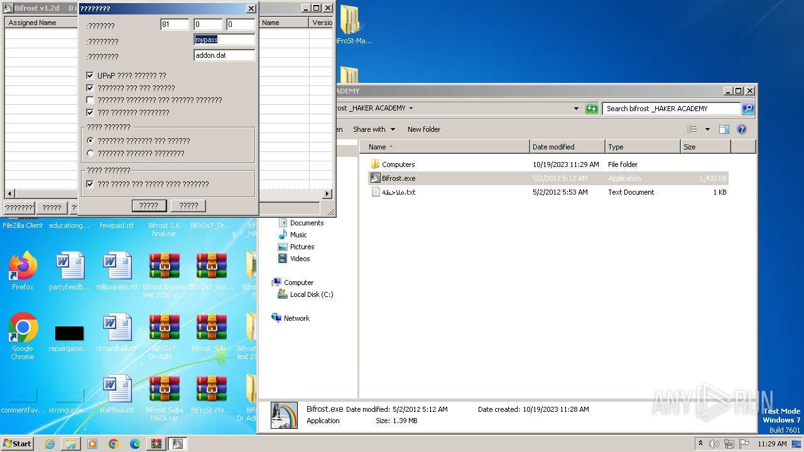The image size is (804, 452).
Task: Open breadcrumb dropdown after HAKER ACADEMY
Action: click(x=411, y=108)
